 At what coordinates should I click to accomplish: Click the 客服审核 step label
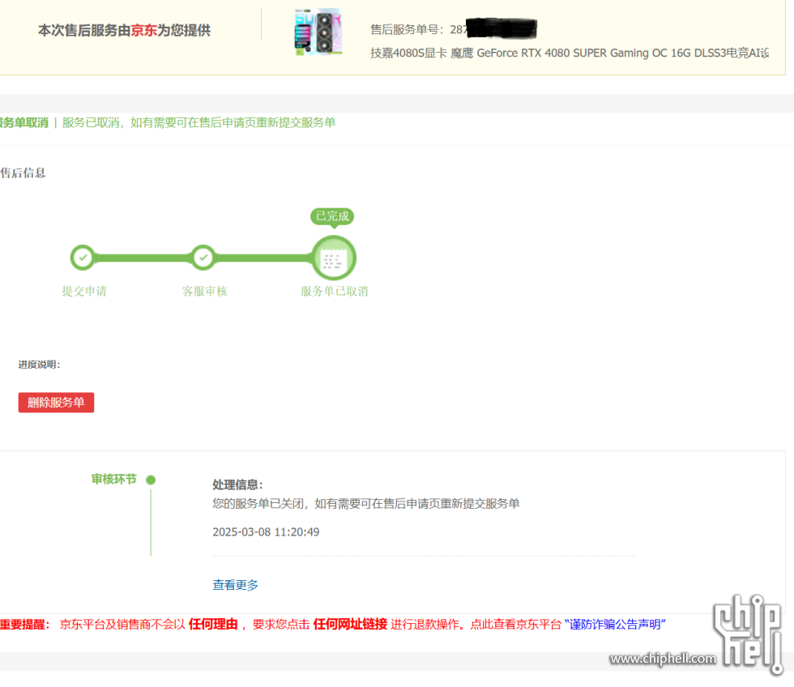pyautogui.click(x=204, y=291)
